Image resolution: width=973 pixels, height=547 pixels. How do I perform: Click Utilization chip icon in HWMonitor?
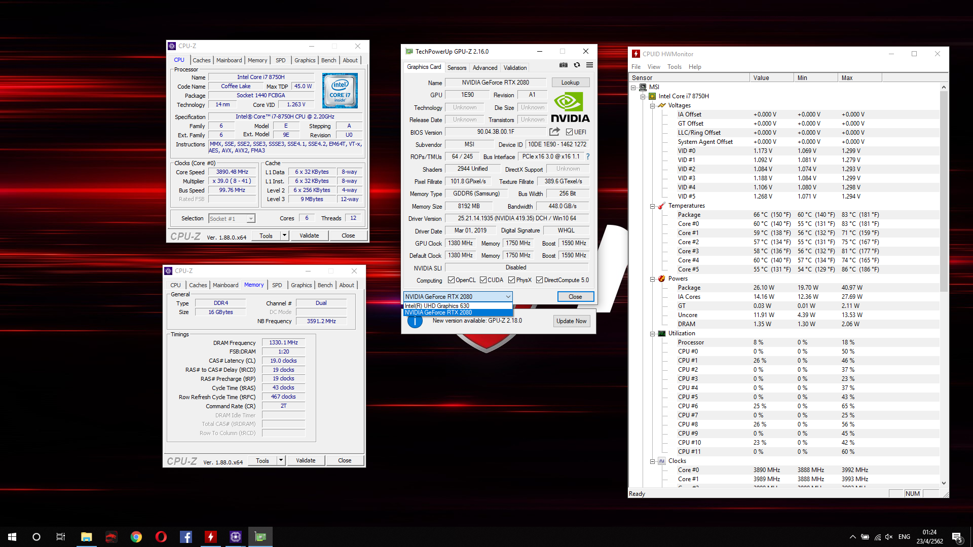(661, 333)
